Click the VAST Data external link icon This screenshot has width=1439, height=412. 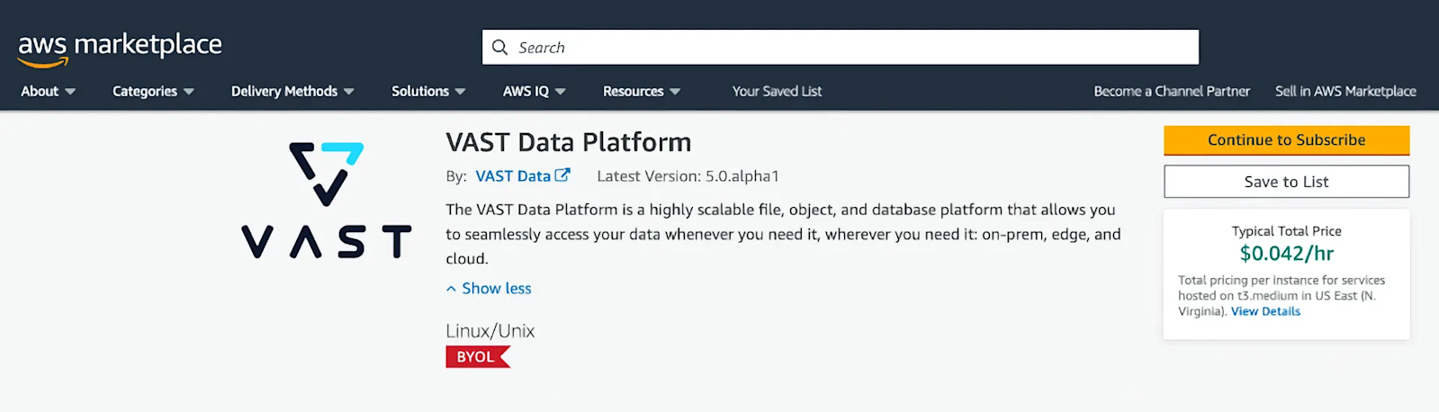(x=562, y=175)
